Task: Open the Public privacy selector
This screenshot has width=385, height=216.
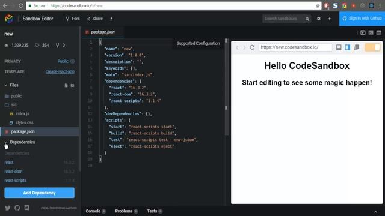Action: 63,61
